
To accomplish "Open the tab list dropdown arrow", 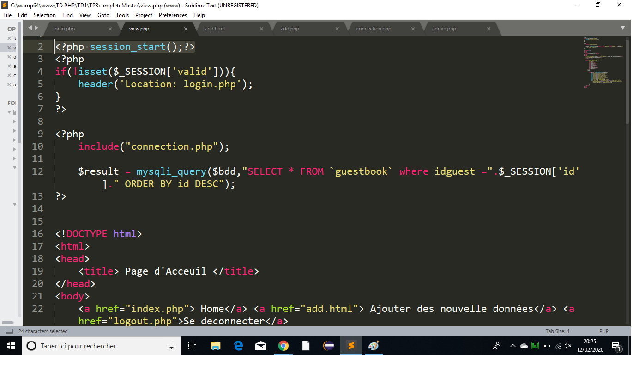I will click(x=623, y=28).
